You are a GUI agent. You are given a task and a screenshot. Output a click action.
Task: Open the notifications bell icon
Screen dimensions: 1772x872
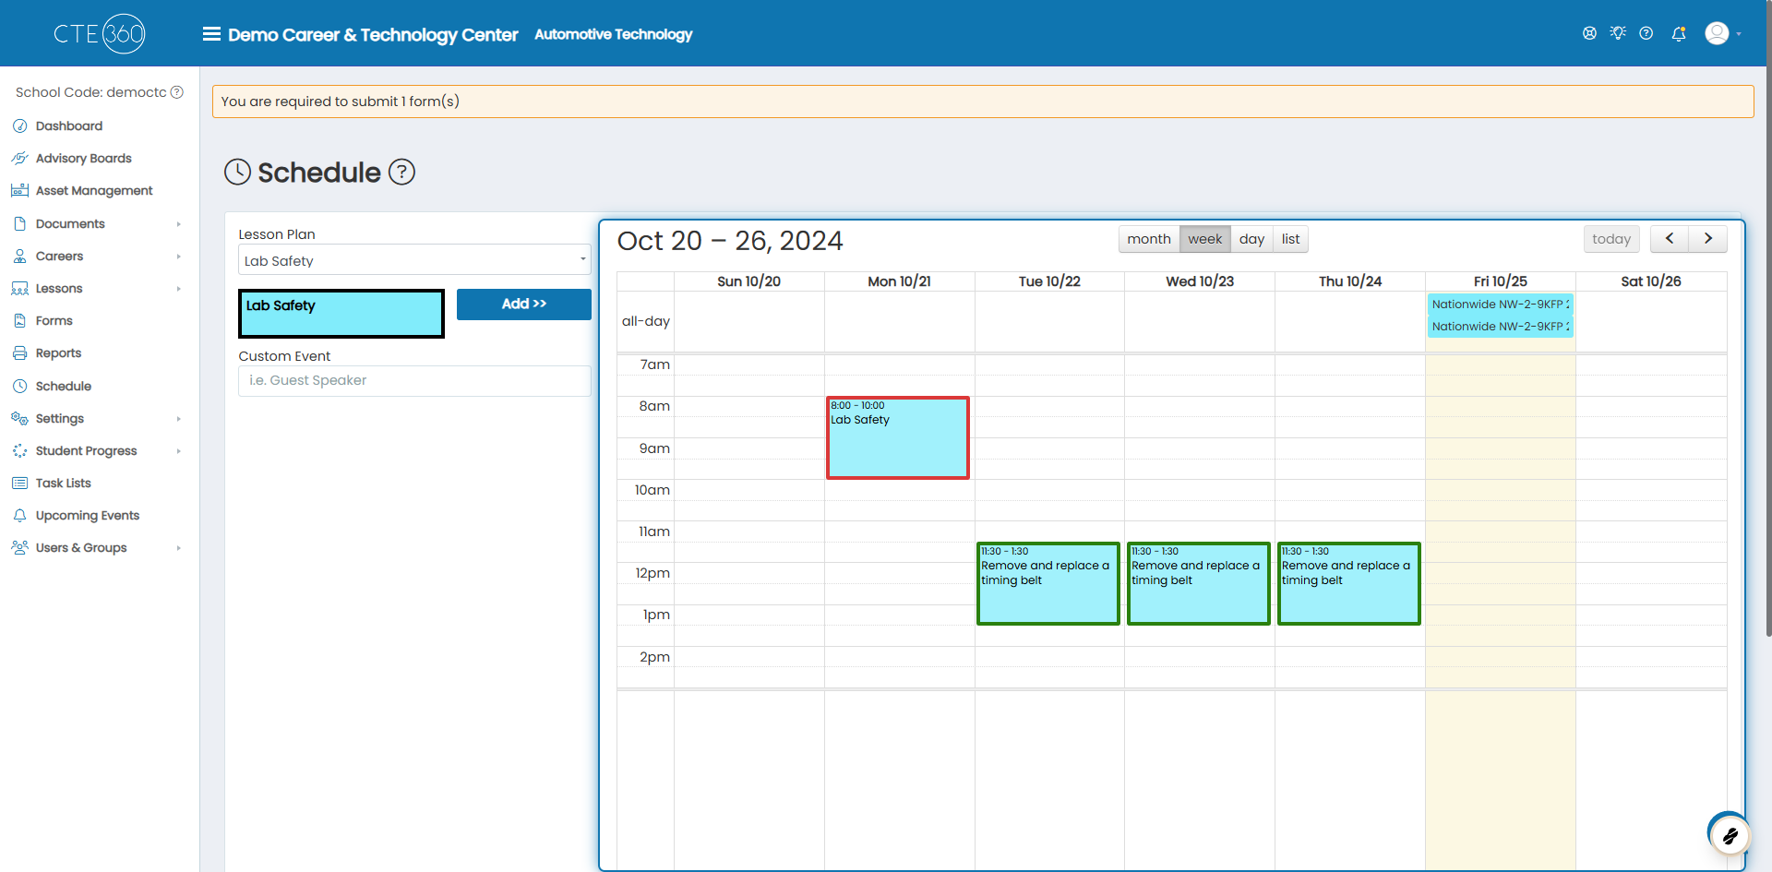(1679, 33)
